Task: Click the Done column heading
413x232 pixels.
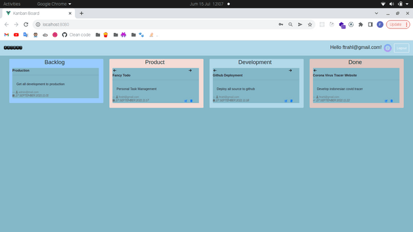Action: 355,63
